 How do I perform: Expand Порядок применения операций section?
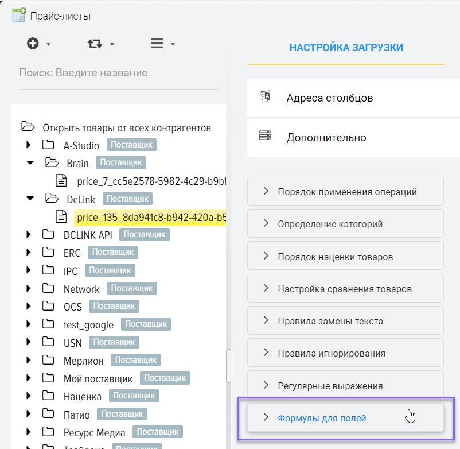(345, 192)
